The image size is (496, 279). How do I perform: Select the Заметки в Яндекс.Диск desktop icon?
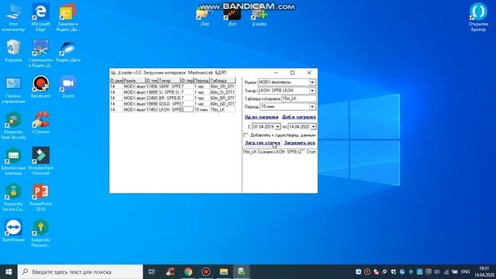pos(68,17)
